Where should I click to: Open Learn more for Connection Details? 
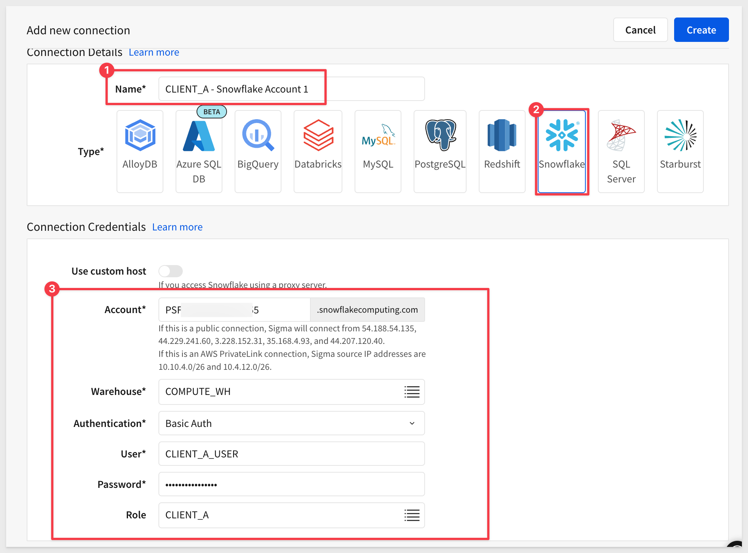[x=154, y=52]
